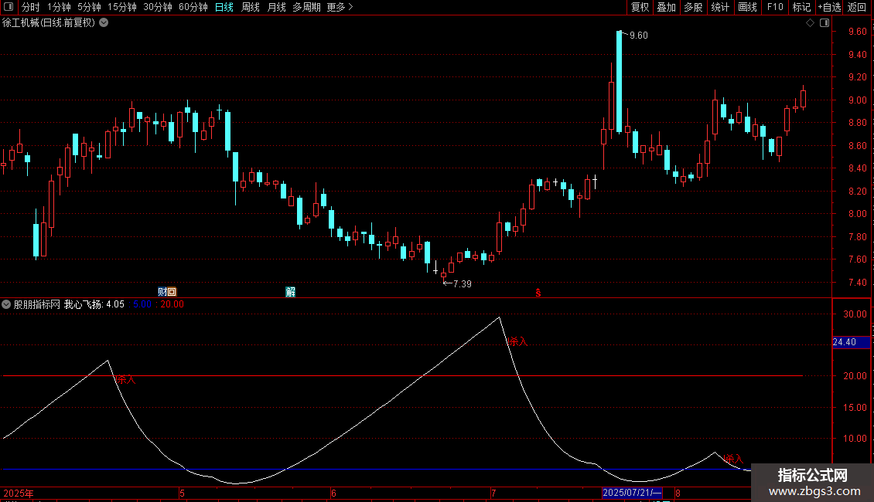This screenshot has height=502, width=874.
Task: Click the 返回 return button
Action: click(857, 7)
